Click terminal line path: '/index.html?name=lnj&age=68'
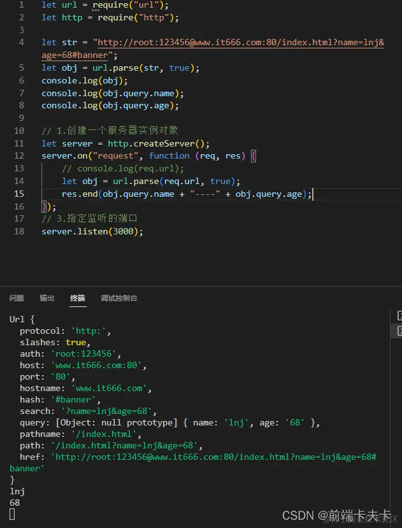Screen dimensions: 402x528 point(111,445)
